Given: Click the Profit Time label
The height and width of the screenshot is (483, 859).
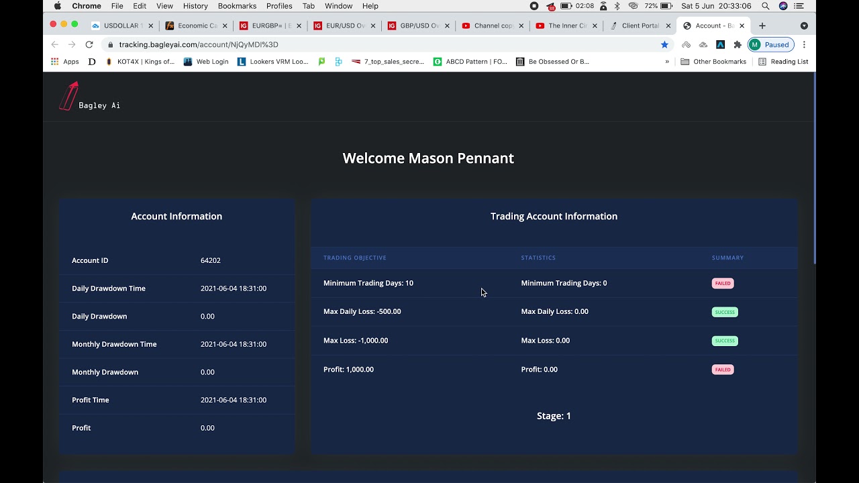Looking at the screenshot, I should (91, 400).
